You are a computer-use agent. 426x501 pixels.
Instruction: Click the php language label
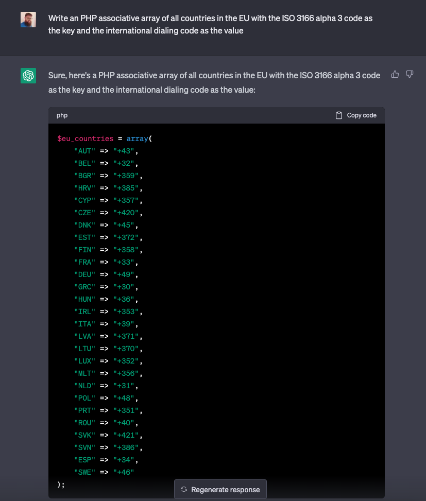click(62, 115)
